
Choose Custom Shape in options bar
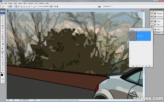(x=34, y=7)
